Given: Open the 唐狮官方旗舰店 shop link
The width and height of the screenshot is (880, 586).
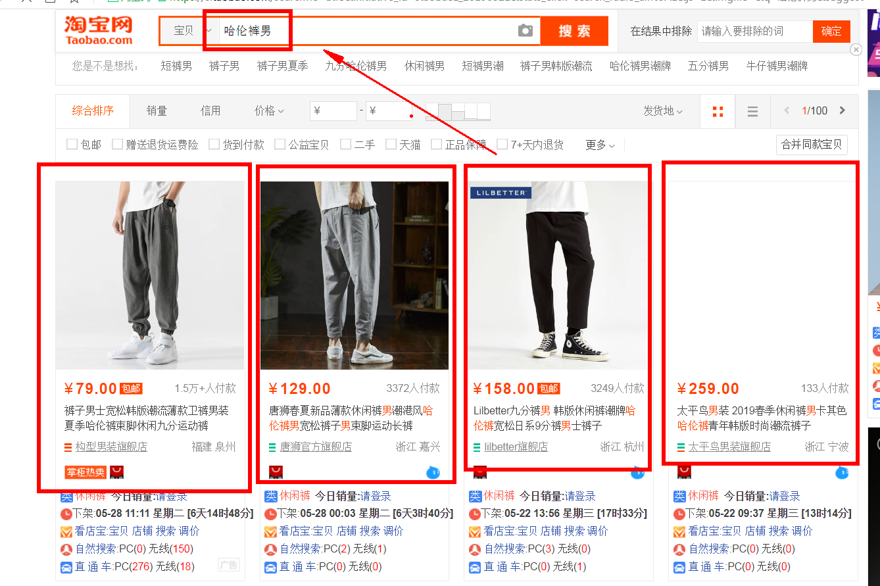Looking at the screenshot, I should tap(316, 447).
